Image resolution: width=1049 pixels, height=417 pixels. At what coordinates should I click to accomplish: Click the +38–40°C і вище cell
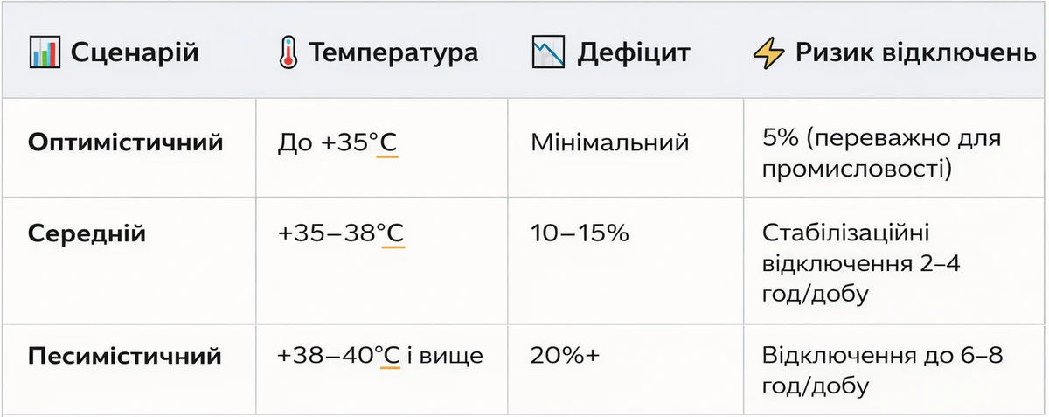[x=379, y=357]
